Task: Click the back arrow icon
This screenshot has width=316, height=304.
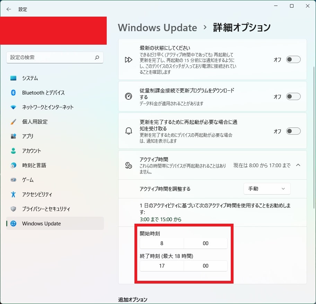Action: pyautogui.click(x=9, y=9)
